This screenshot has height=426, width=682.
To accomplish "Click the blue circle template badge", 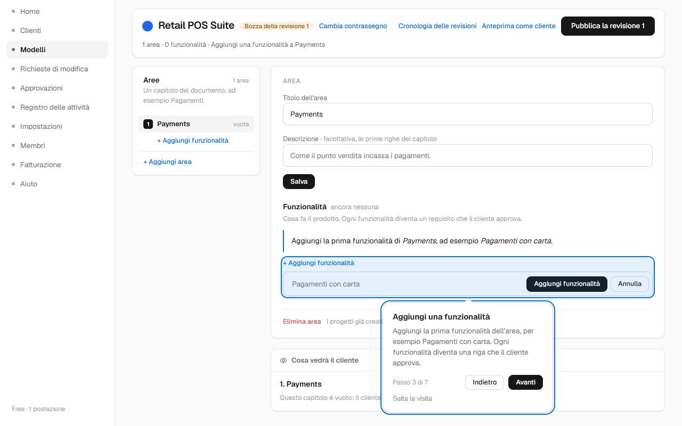I will (148, 26).
